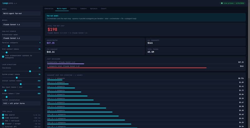Enable the RAG / retrieval tool call
250x128 pixels.
point(3,121)
